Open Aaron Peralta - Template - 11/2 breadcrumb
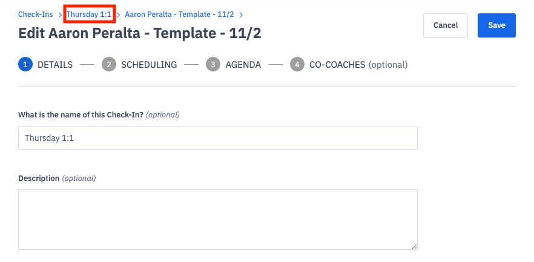 pos(179,14)
